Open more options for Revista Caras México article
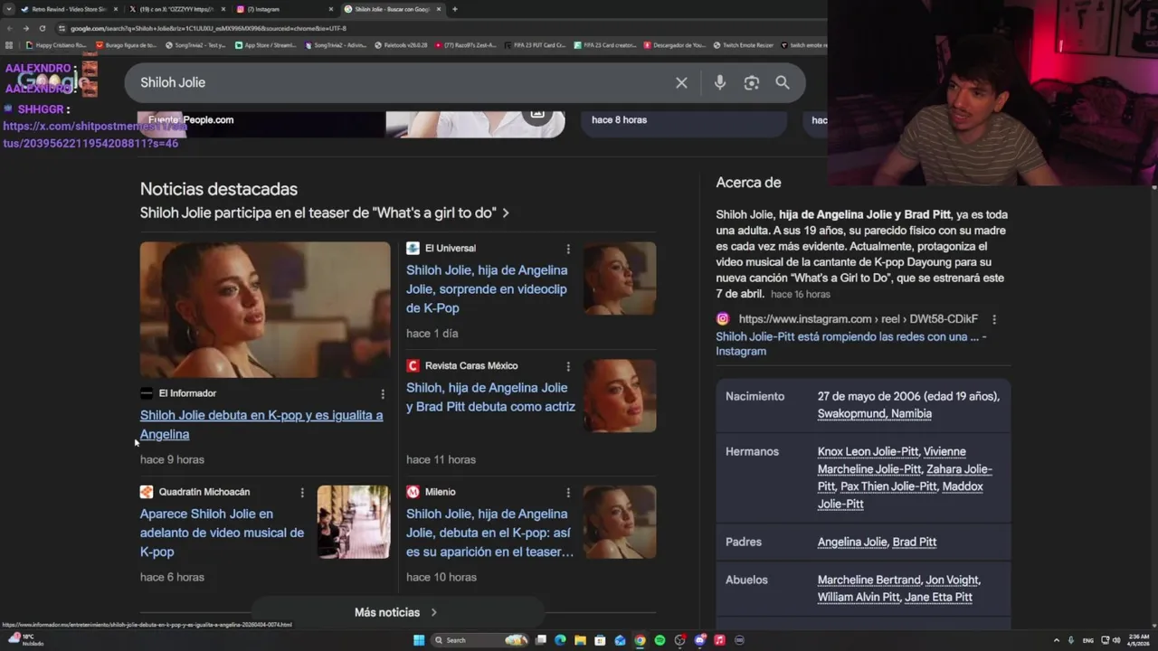1158x651 pixels. (568, 366)
